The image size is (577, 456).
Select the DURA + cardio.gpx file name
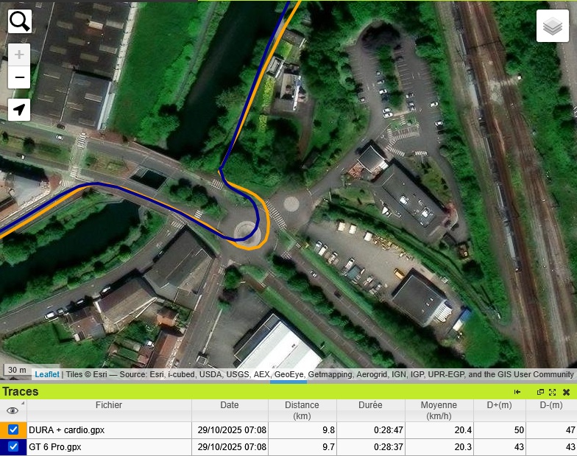(x=66, y=430)
